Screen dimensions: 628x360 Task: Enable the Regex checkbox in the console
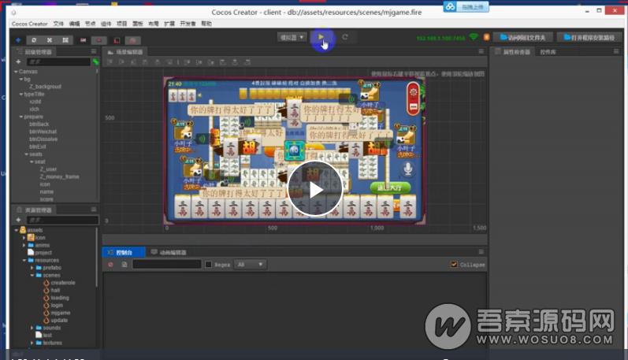click(x=208, y=265)
